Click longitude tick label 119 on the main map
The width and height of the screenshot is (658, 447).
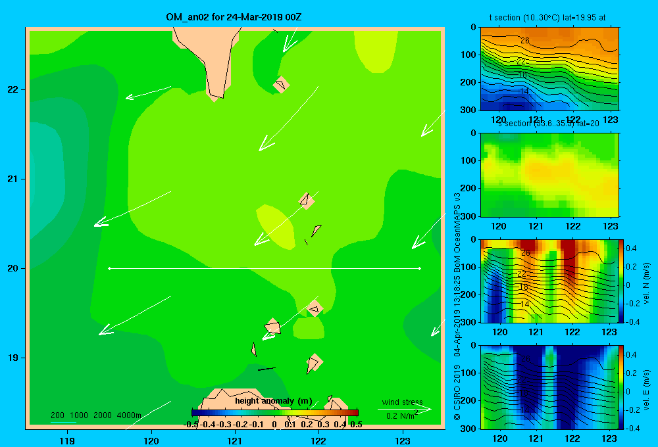(x=67, y=440)
